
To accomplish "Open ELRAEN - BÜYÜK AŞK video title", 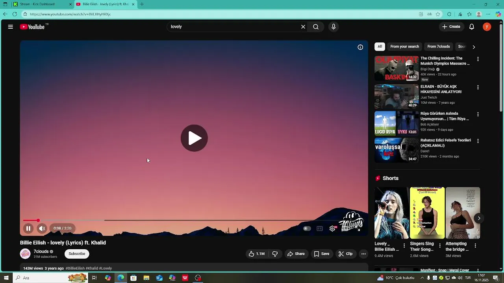I will (441, 89).
